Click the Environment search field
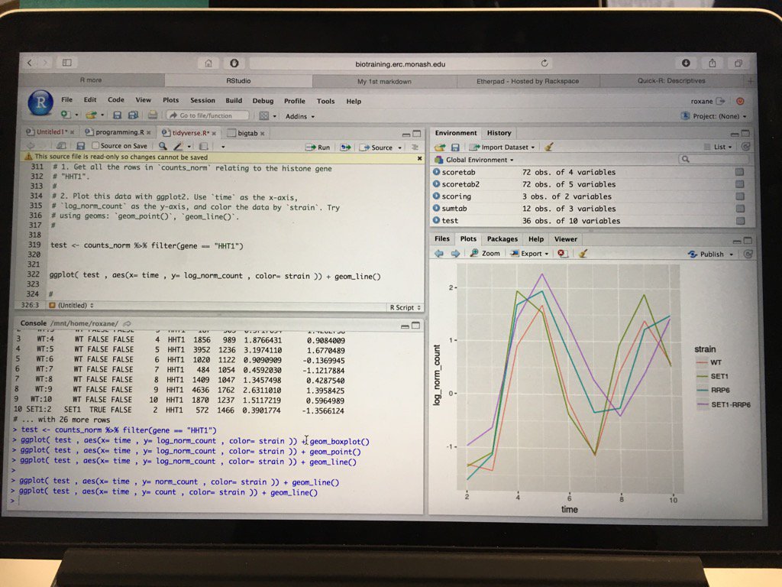Screen dimensions: 782x587 tap(714, 159)
